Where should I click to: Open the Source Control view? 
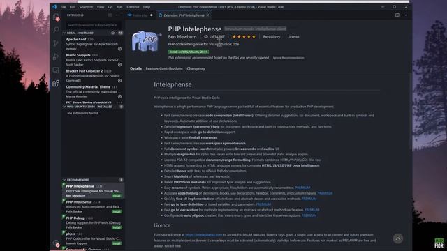point(56,43)
